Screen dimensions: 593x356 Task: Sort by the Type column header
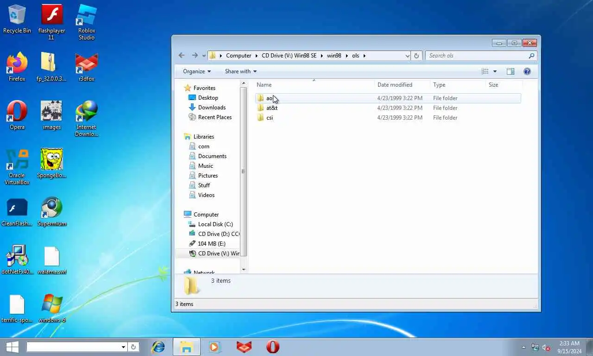click(x=458, y=85)
